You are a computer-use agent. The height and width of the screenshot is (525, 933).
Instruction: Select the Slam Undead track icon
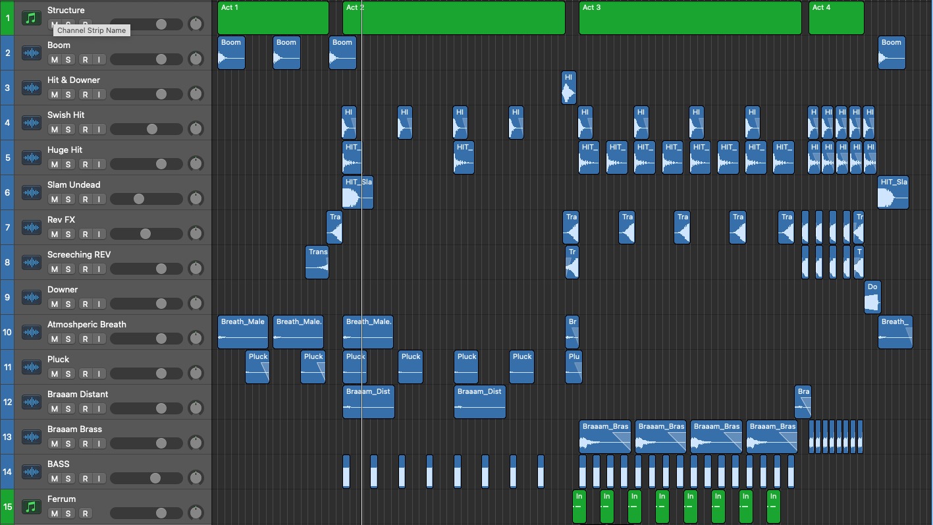pos(32,192)
